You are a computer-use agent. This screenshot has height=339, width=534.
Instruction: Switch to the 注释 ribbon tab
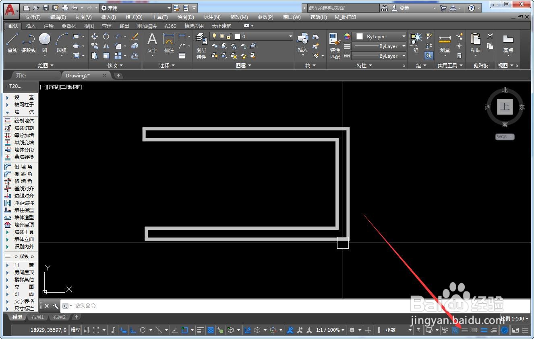coord(48,26)
